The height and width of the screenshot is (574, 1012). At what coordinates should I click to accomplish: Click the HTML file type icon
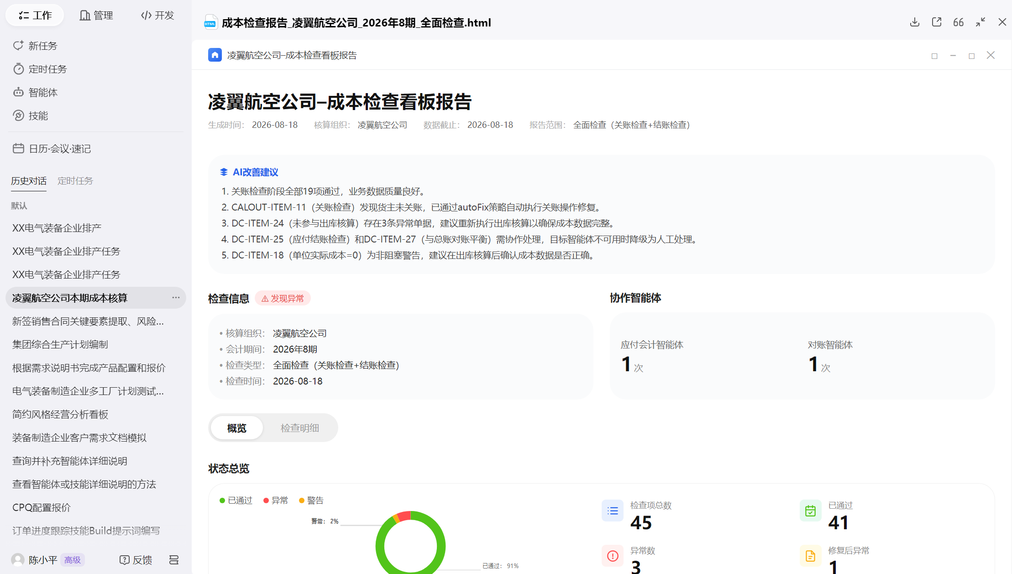(210, 22)
